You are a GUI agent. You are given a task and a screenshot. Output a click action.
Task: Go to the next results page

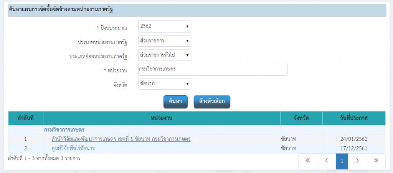[x=357, y=161]
